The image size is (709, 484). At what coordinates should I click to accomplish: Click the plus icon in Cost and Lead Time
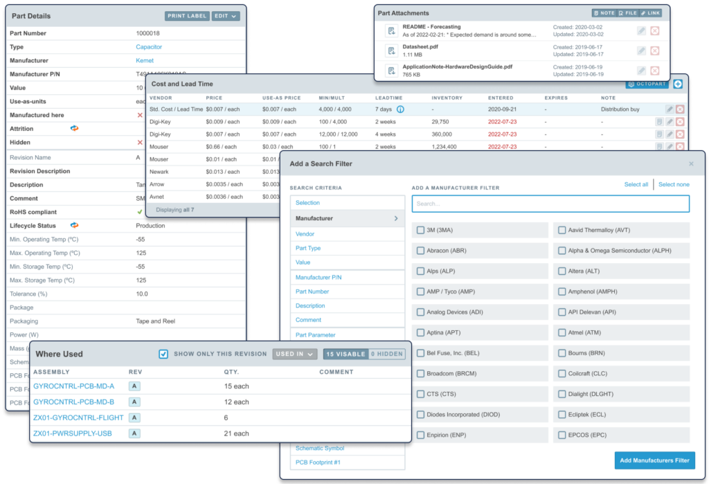[678, 84]
